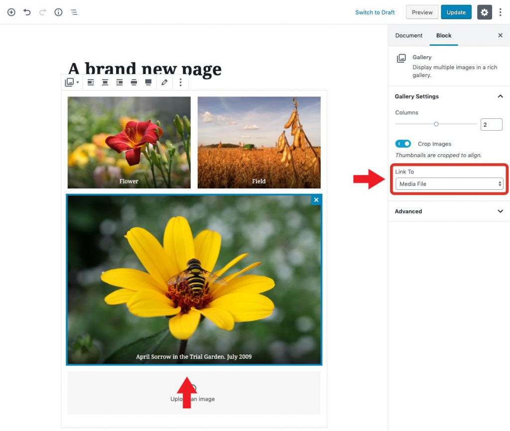Align gallery center
The image size is (510, 431).
pyautogui.click(x=105, y=83)
